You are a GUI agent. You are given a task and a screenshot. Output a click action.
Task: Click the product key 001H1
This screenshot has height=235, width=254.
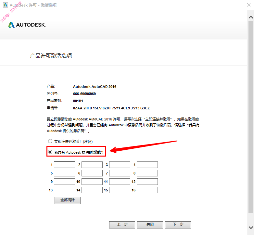click(78, 101)
